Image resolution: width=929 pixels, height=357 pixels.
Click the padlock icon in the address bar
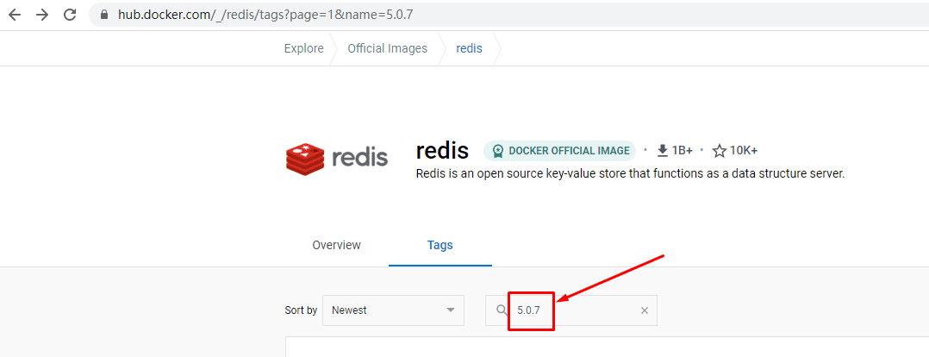pyautogui.click(x=105, y=16)
